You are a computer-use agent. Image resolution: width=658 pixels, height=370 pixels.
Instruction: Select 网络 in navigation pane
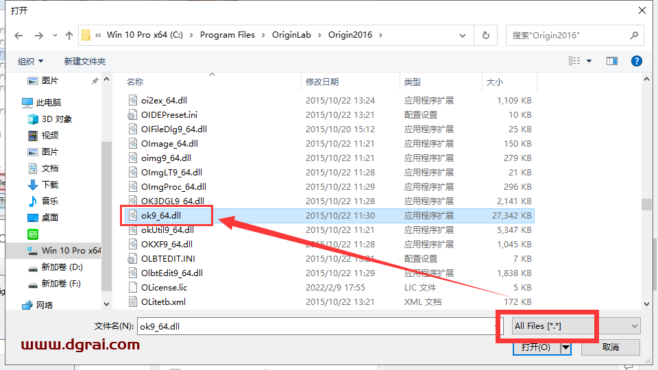click(x=38, y=305)
